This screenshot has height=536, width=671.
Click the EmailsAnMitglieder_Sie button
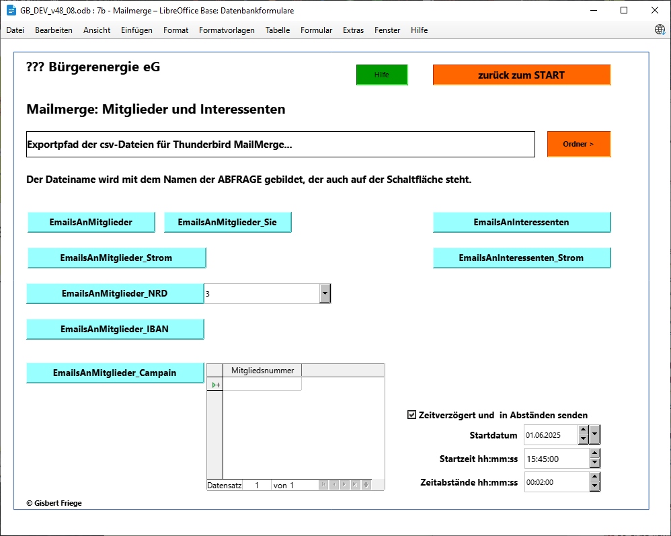(228, 222)
